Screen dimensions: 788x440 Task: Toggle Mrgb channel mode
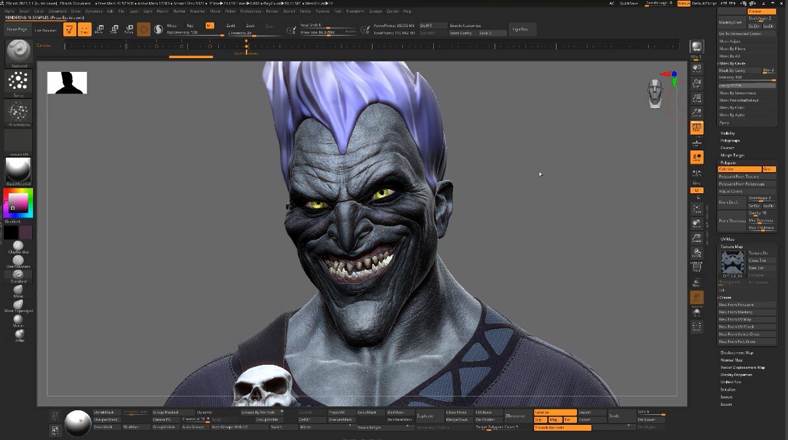[x=172, y=26]
